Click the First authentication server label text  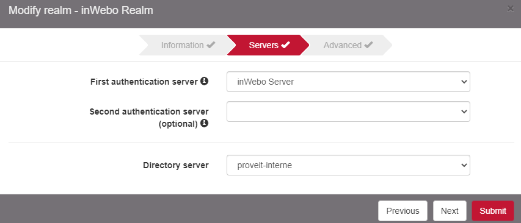tap(144, 82)
